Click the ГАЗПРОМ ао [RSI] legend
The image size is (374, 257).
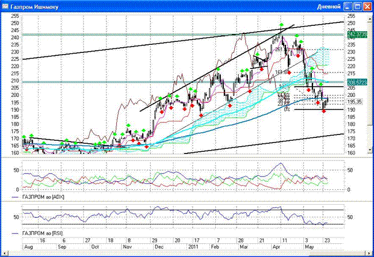[x=43, y=233]
